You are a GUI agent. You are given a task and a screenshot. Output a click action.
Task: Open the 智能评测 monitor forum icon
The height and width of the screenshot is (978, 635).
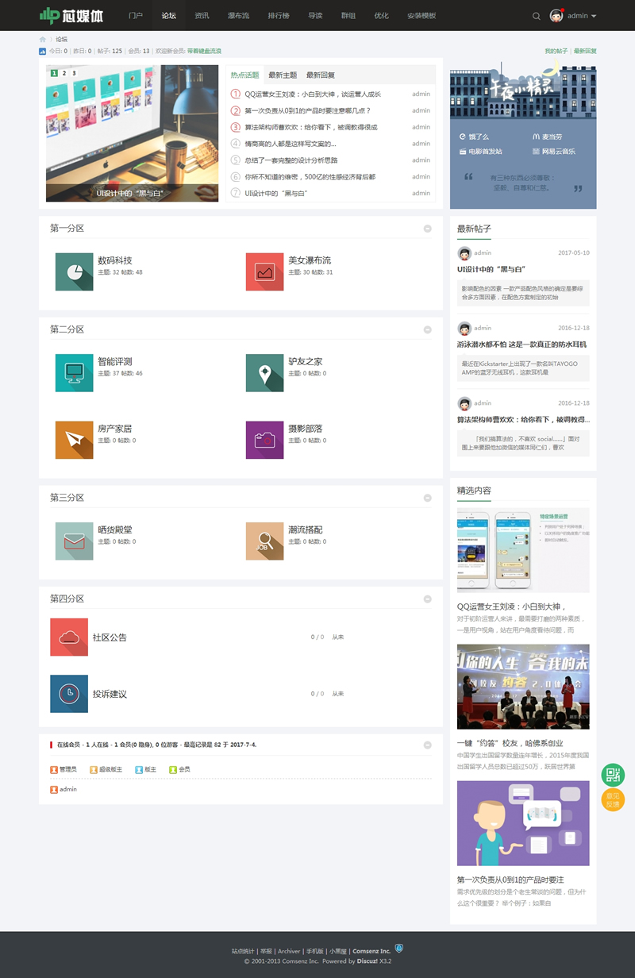[75, 372]
